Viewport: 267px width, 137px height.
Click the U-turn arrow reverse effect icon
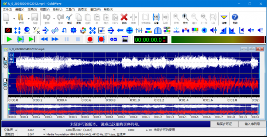64,30
